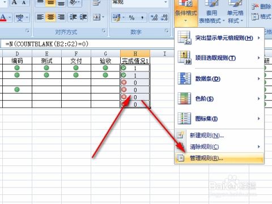Click font color A icon

(3, 18)
